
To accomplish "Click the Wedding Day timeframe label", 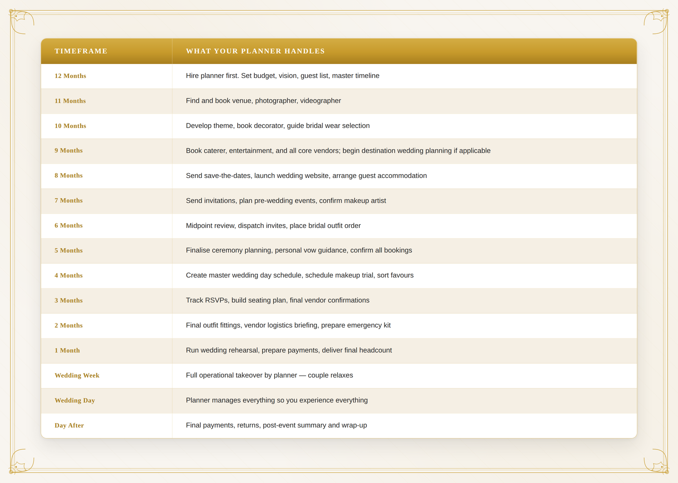I will tap(75, 400).
